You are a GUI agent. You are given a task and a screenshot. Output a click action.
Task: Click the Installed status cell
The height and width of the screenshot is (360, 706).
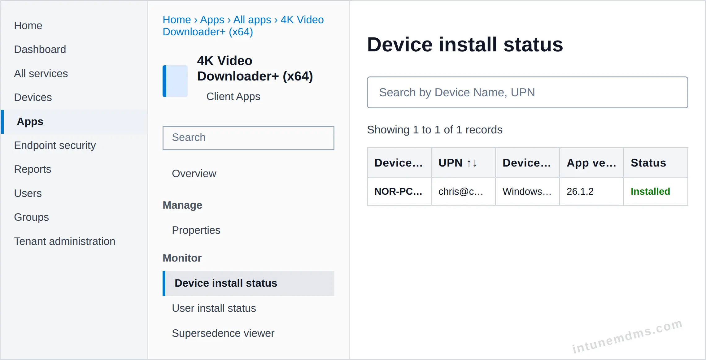click(x=656, y=192)
